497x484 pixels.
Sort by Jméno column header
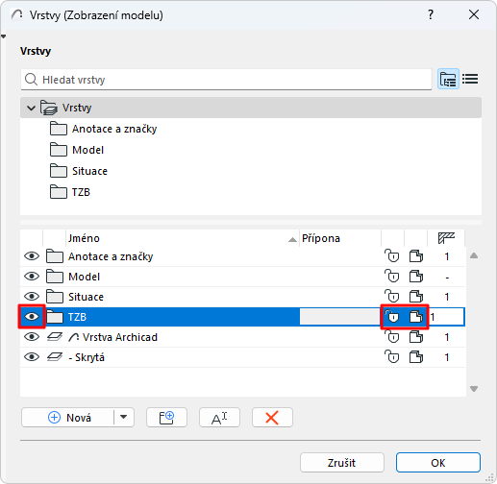tap(183, 238)
